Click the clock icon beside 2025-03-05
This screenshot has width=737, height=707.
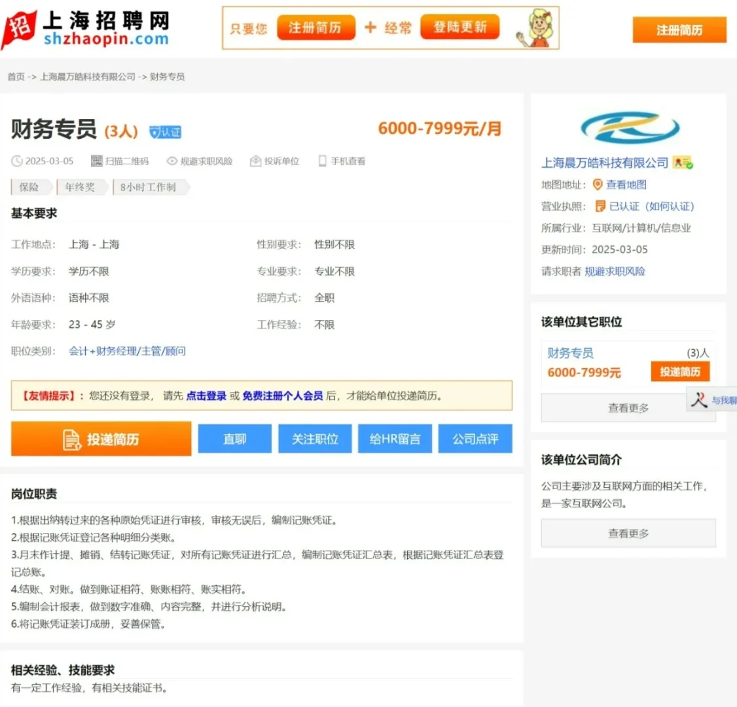[16, 160]
